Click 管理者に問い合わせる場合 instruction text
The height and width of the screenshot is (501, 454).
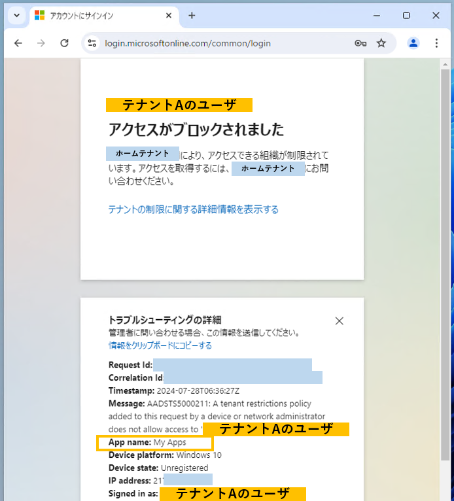205,333
